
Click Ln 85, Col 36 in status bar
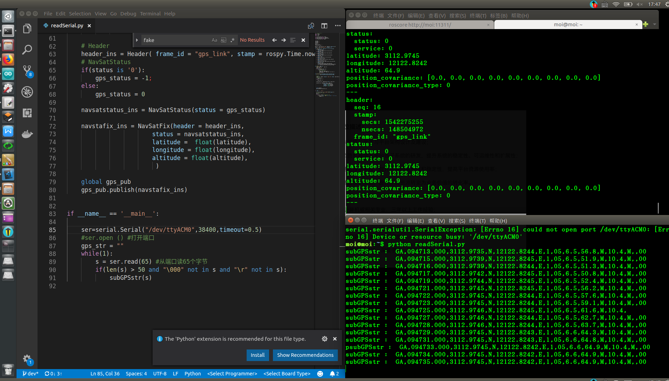click(x=105, y=374)
